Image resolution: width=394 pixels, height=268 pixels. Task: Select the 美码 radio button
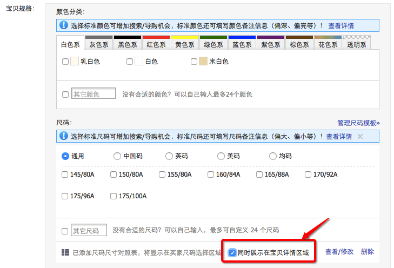221,156
